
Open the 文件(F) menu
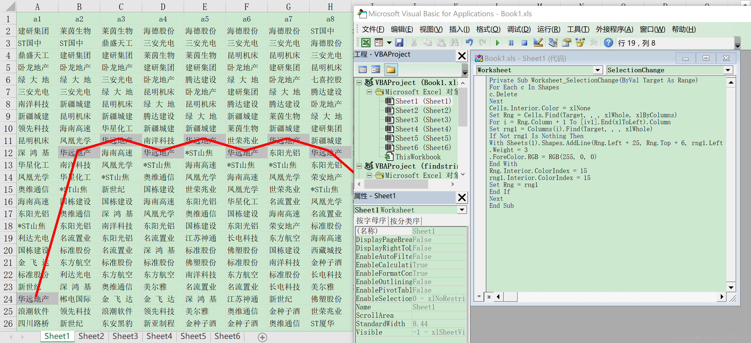373,29
